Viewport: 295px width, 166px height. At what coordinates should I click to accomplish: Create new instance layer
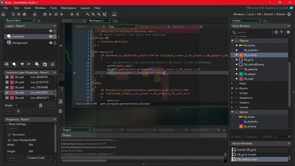(x=14, y=65)
